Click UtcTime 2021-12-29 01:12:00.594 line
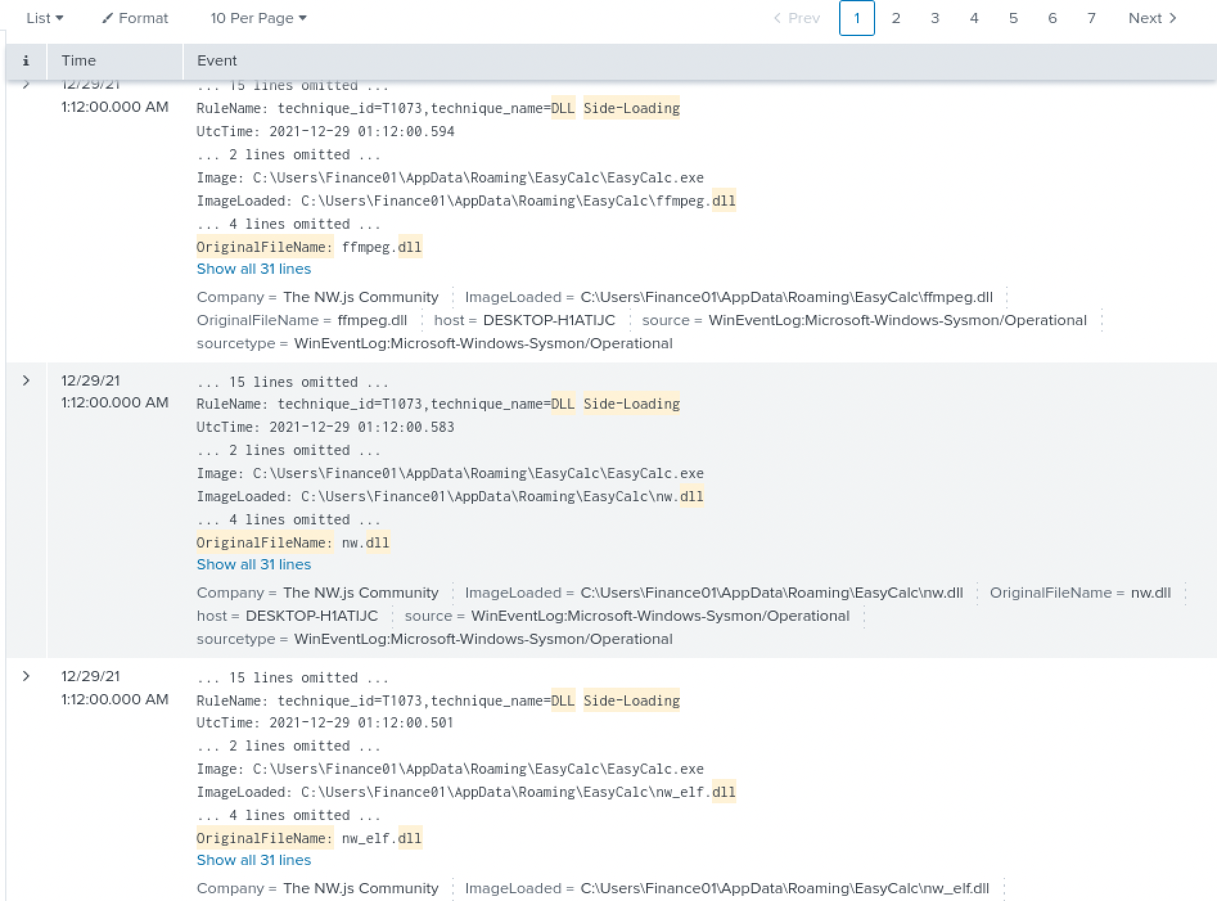Image resolution: width=1217 pixels, height=901 pixels. (x=326, y=131)
